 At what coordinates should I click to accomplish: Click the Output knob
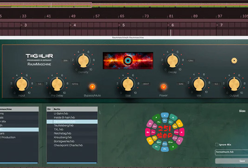tap(234, 84)
